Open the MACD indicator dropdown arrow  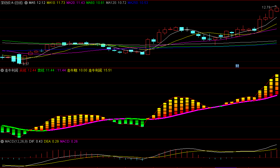click(x=2, y=141)
